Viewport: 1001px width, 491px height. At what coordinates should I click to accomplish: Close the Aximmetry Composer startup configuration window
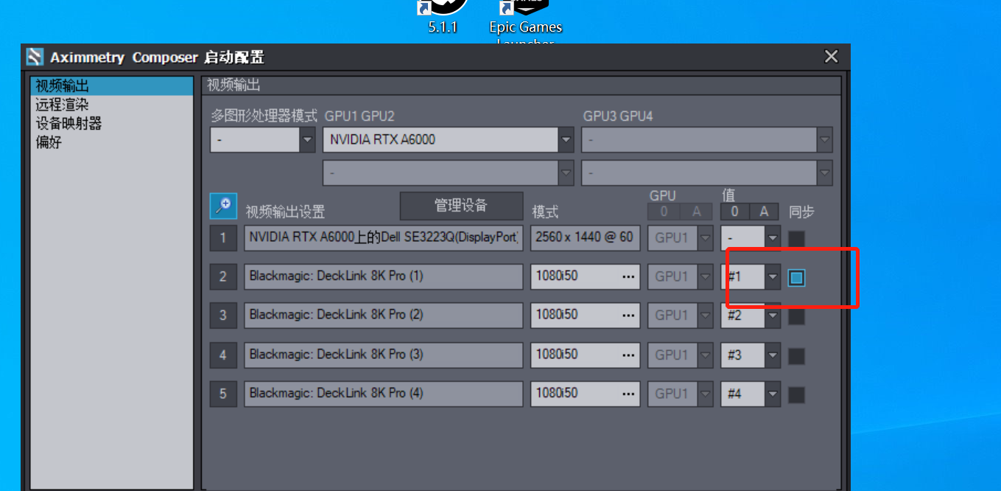pyautogui.click(x=831, y=57)
